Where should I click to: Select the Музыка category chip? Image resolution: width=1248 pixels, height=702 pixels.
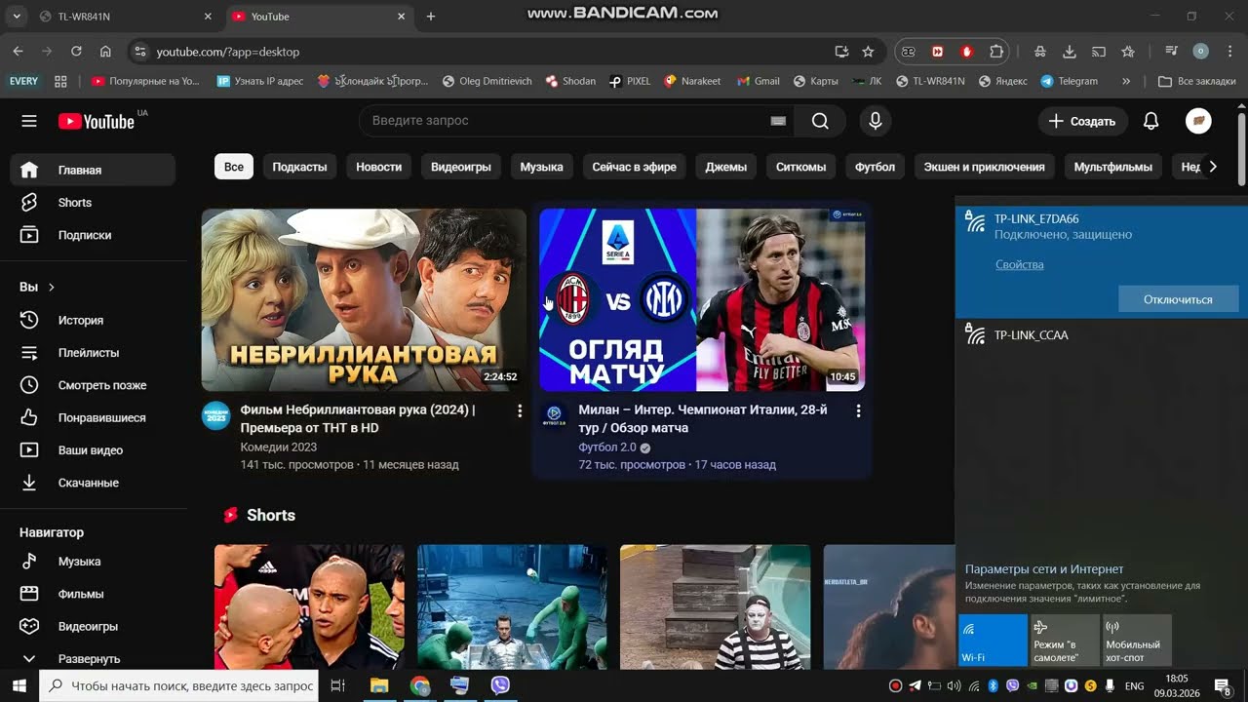click(541, 167)
